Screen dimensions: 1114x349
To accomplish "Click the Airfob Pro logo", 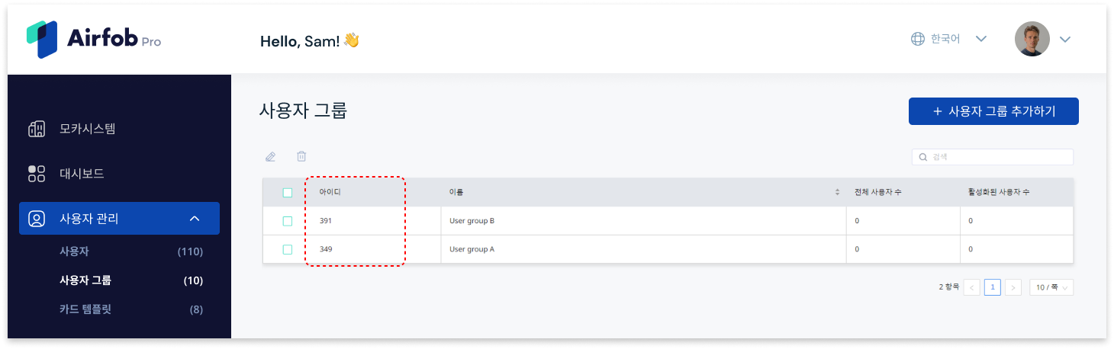I will [x=94, y=40].
